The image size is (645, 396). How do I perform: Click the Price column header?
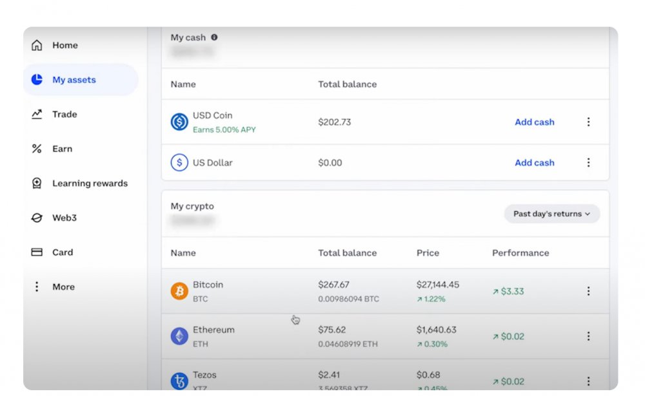tap(428, 253)
